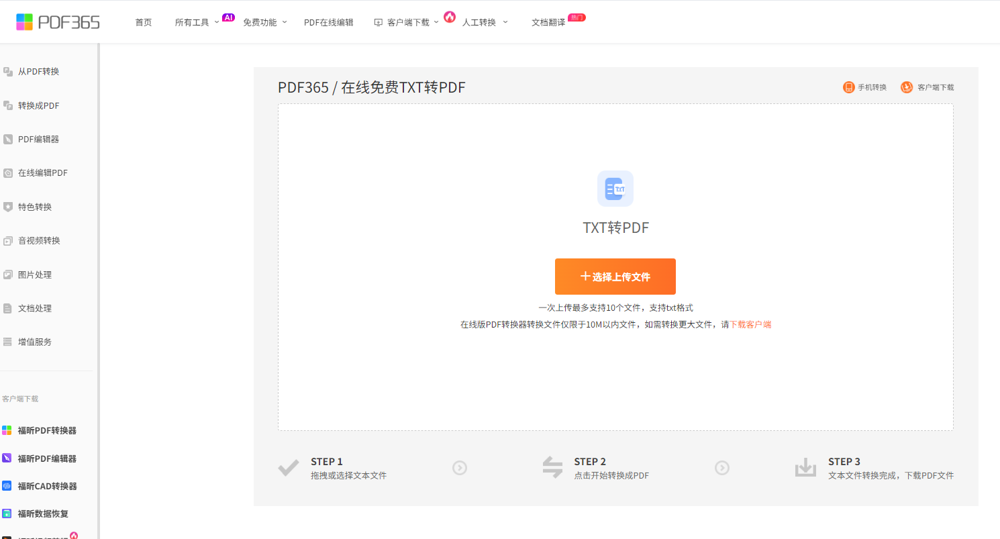1000x539 pixels.
Task: Open the 客户端下载 navigation dropdown
Action: 407,22
